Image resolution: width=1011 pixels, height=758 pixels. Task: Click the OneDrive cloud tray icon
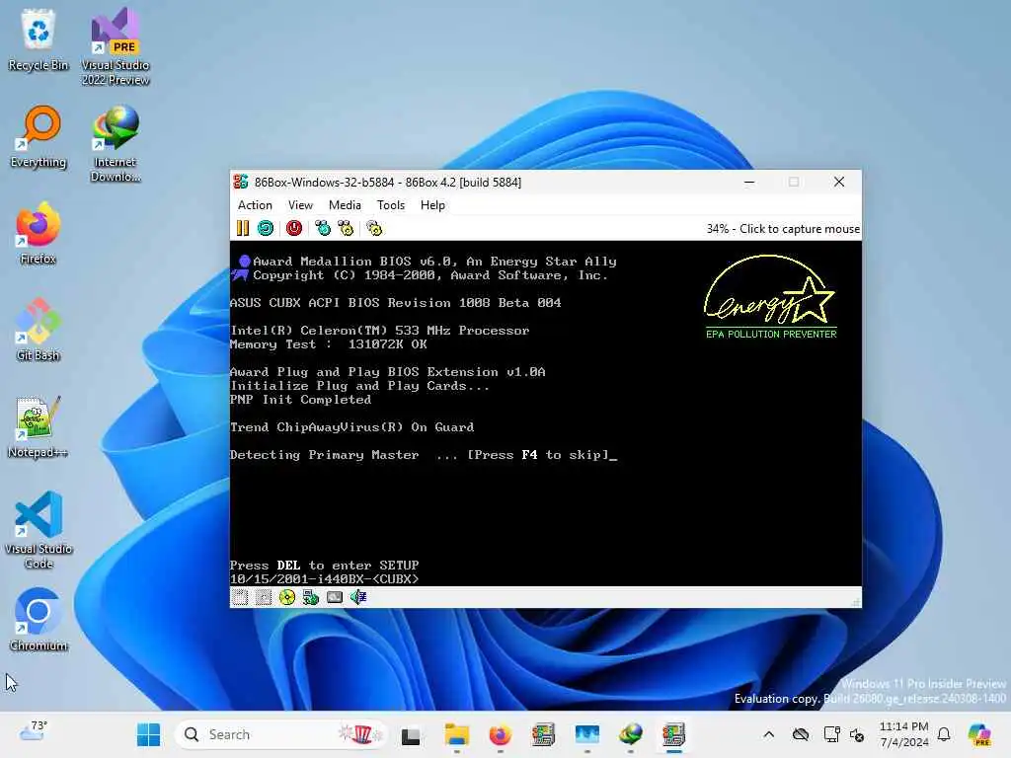[x=800, y=734]
